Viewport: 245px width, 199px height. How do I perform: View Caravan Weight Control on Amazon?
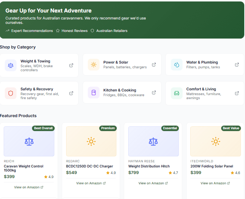[x=29, y=187]
